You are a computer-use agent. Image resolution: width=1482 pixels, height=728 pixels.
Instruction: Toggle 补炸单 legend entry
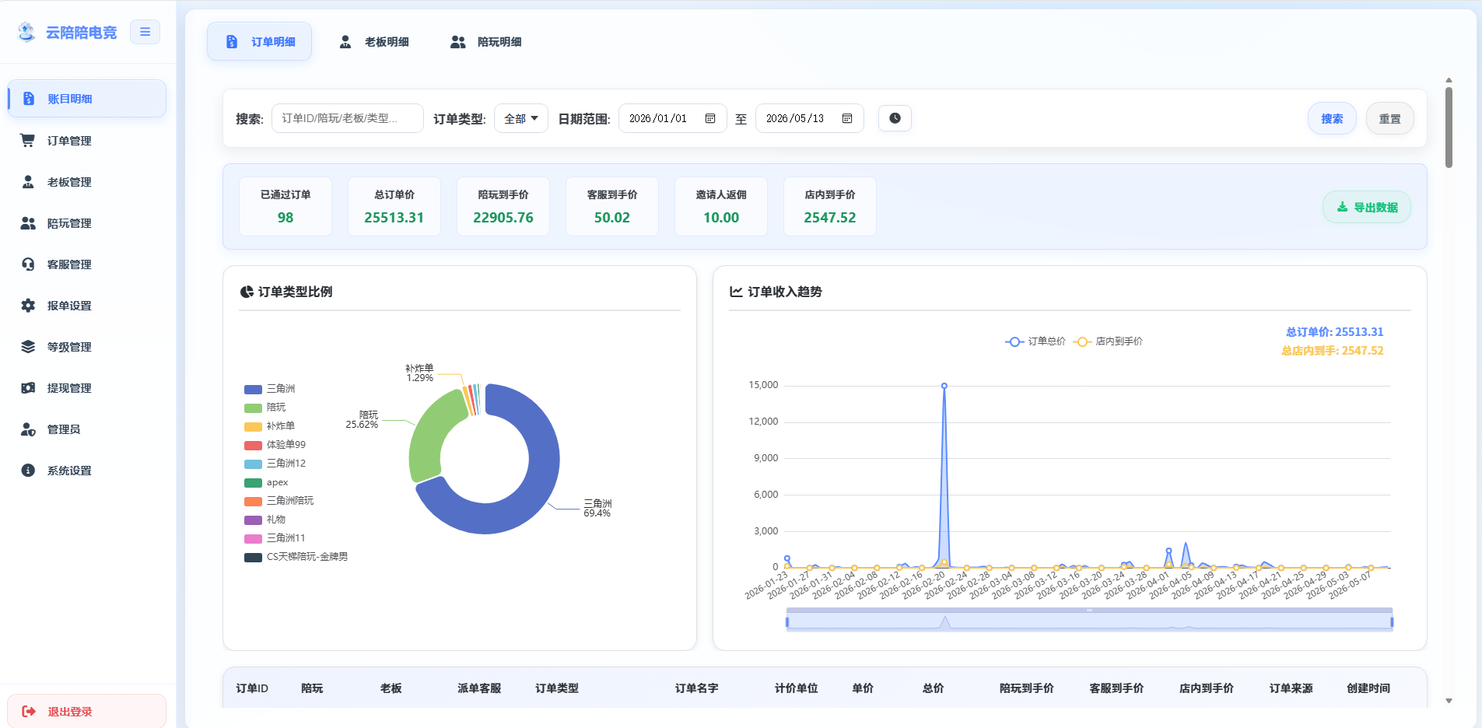tap(270, 425)
